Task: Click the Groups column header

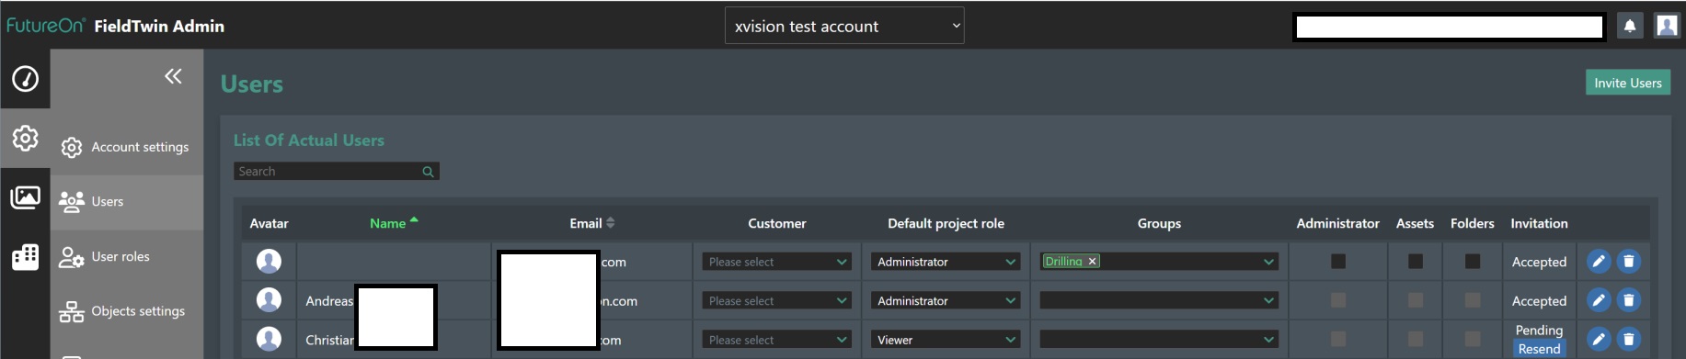Action: (x=1159, y=223)
